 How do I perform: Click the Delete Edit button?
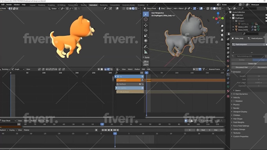coord(252,63)
